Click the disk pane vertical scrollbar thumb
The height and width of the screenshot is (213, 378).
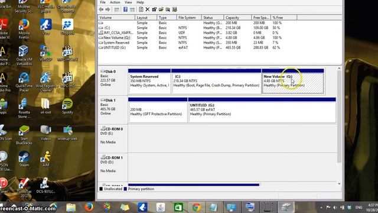pyautogui.click(x=339, y=117)
